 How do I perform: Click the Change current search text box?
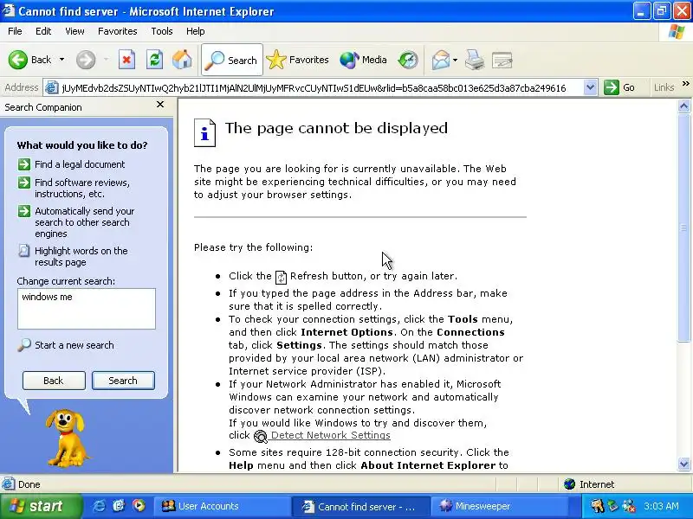click(87, 309)
